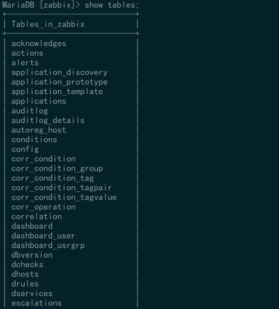Click the application_discovery table name
This screenshot has width=279, height=309.
[60, 72]
